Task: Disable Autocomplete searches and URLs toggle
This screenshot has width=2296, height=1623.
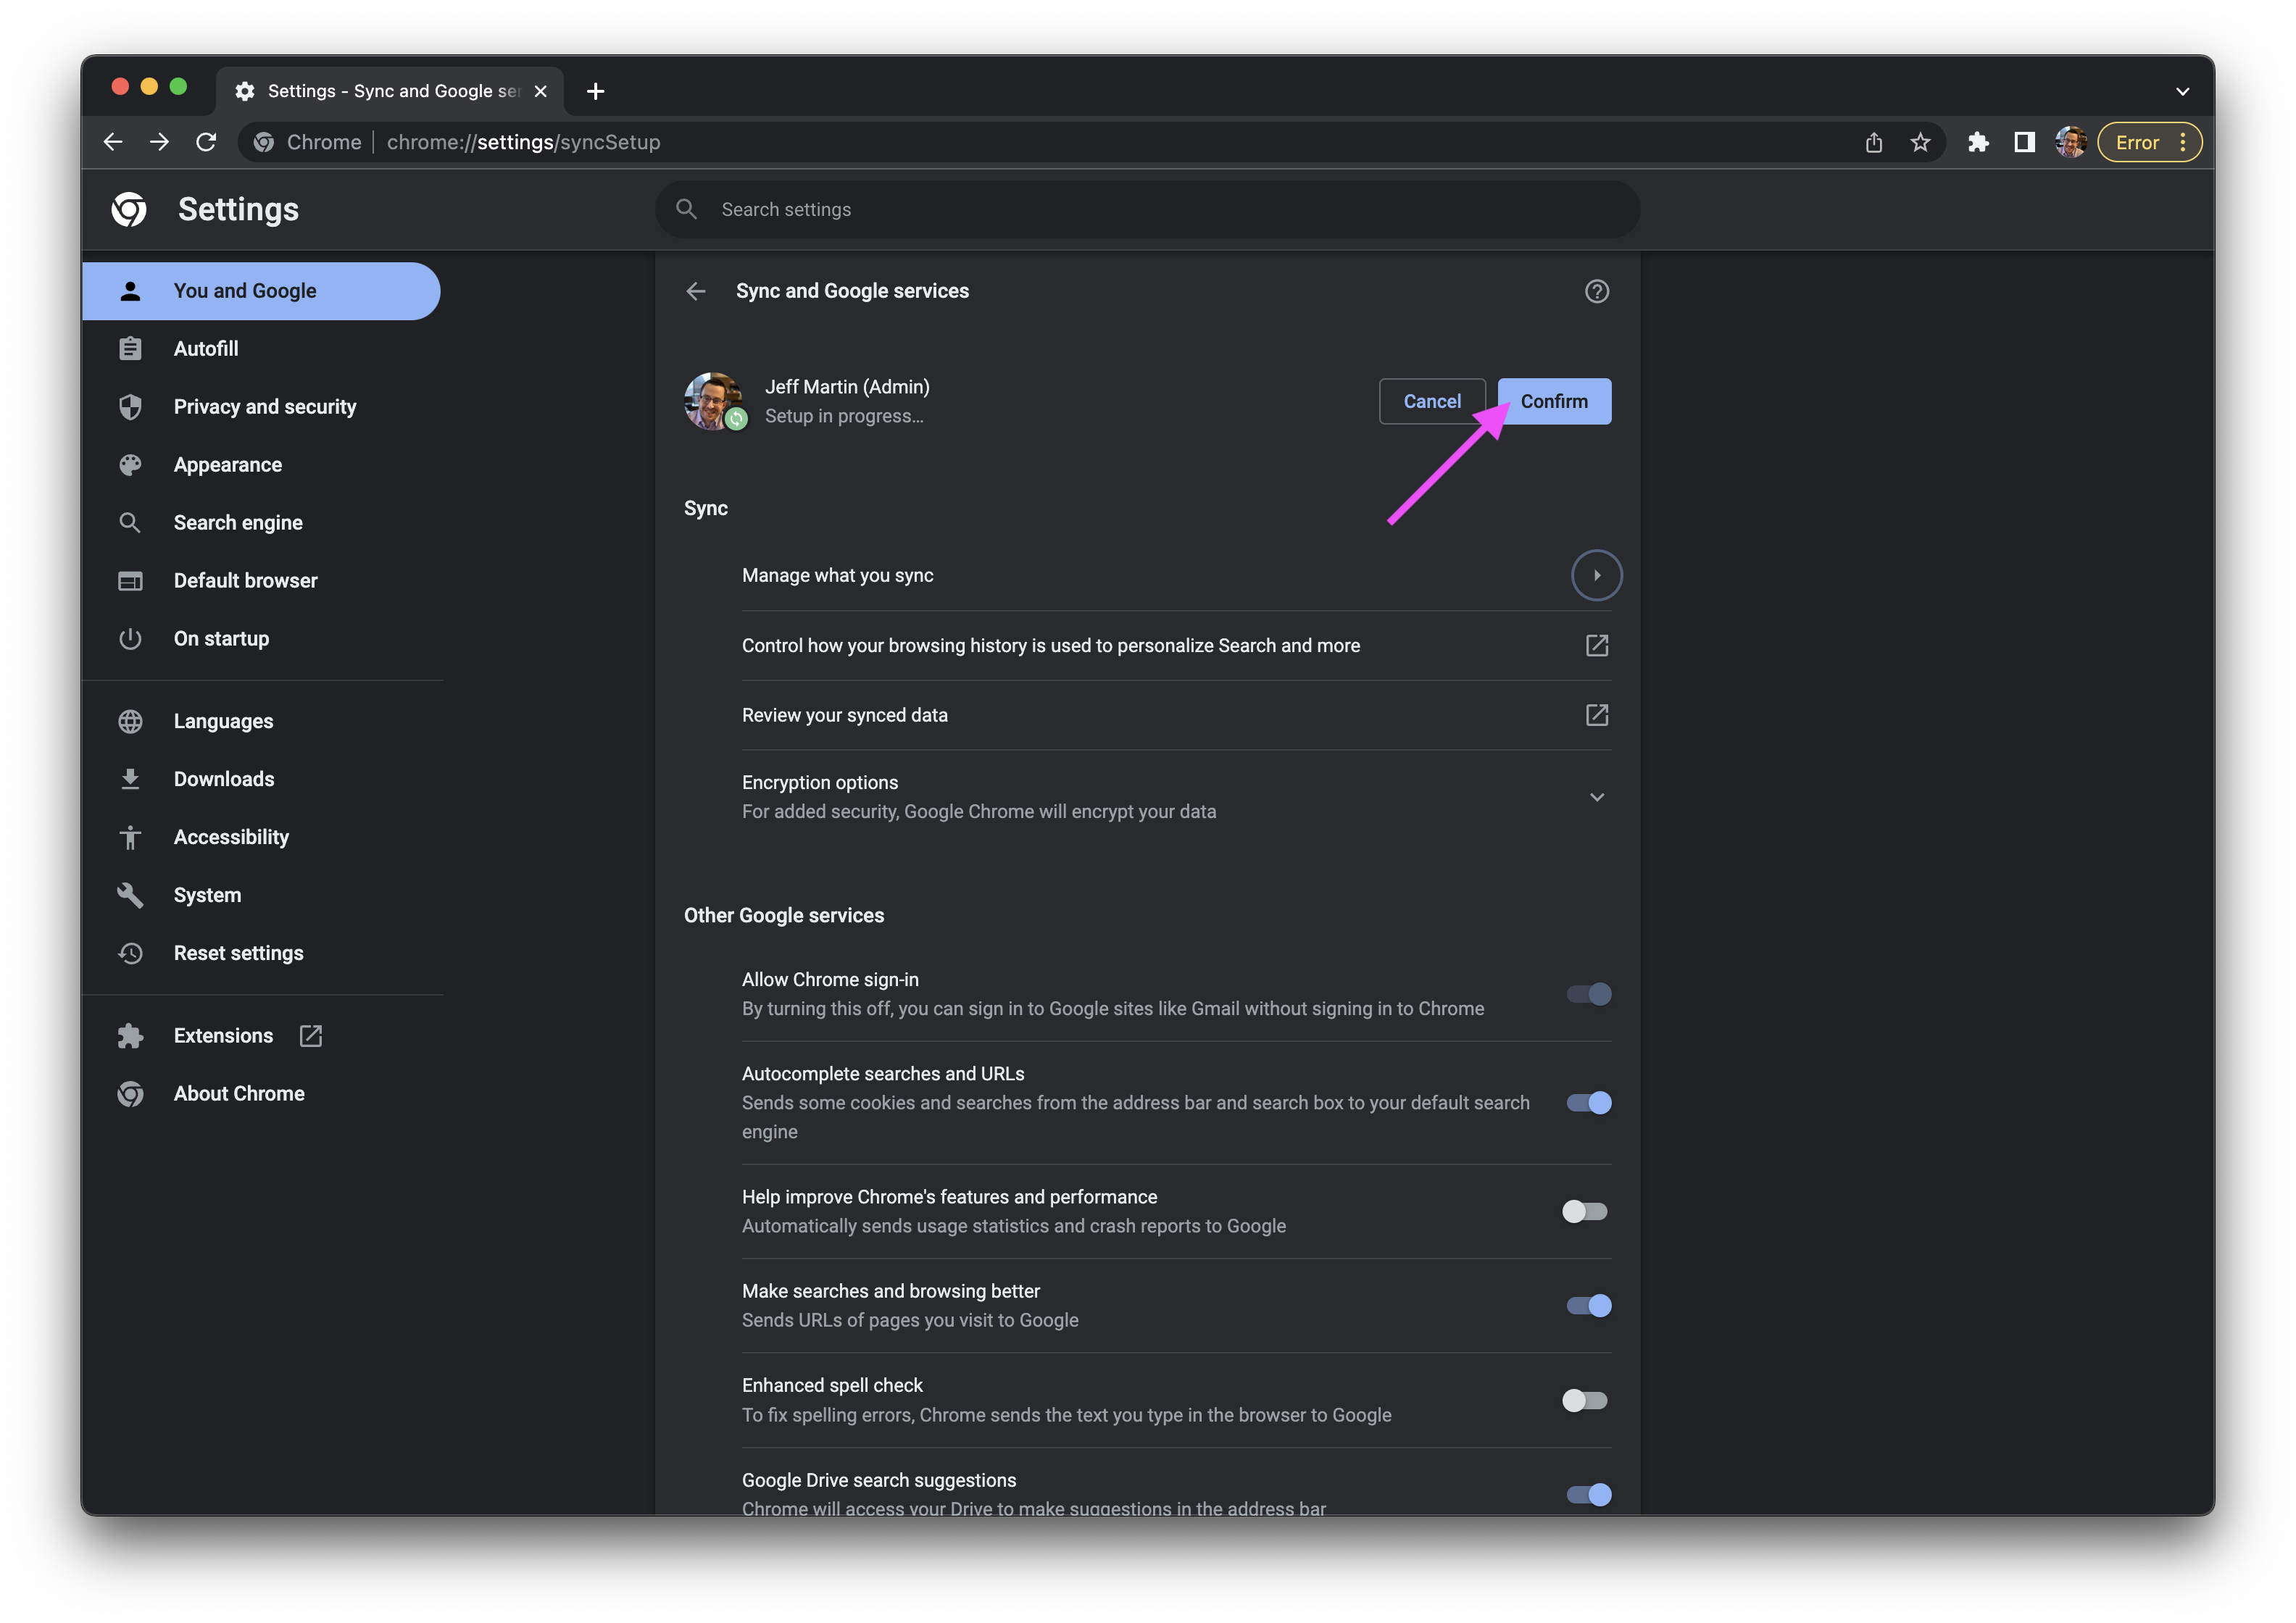Action: coord(1588,1103)
